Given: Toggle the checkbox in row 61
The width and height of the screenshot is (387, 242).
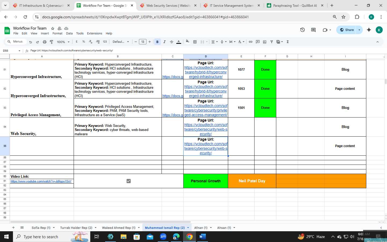Looking at the screenshot, I should coord(128,181).
